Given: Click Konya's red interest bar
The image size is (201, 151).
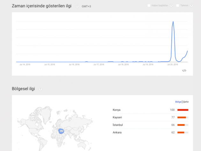Looking at the screenshot, I should (x=183, y=110).
